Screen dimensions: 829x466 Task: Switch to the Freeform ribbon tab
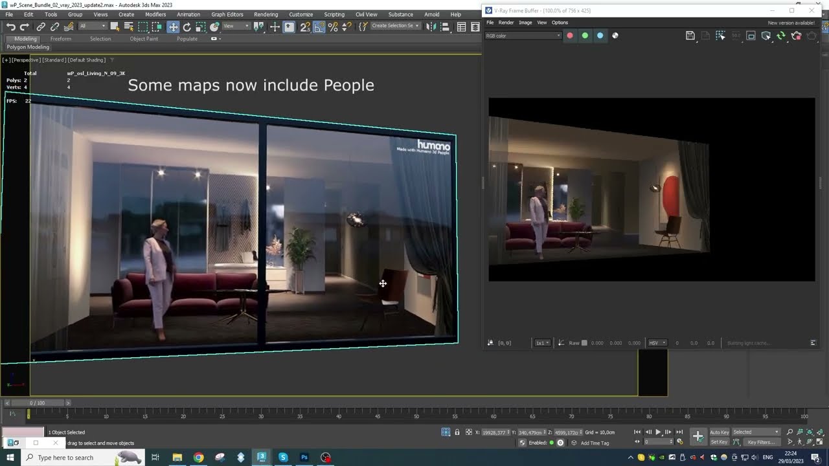(61, 39)
